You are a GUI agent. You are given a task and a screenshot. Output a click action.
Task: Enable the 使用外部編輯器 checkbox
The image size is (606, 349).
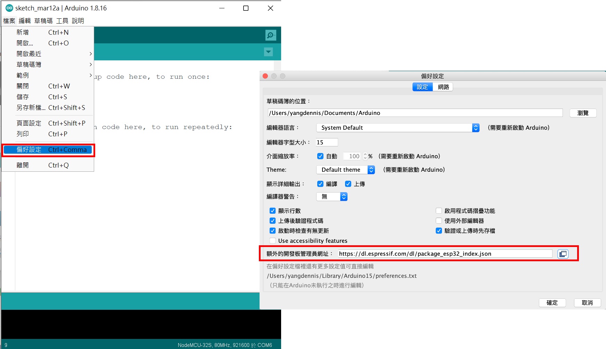tap(439, 221)
